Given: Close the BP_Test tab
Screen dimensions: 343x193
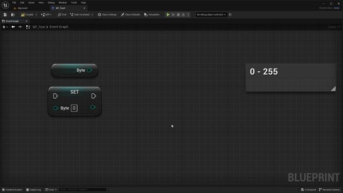Looking at the screenshot, I should (84, 8).
